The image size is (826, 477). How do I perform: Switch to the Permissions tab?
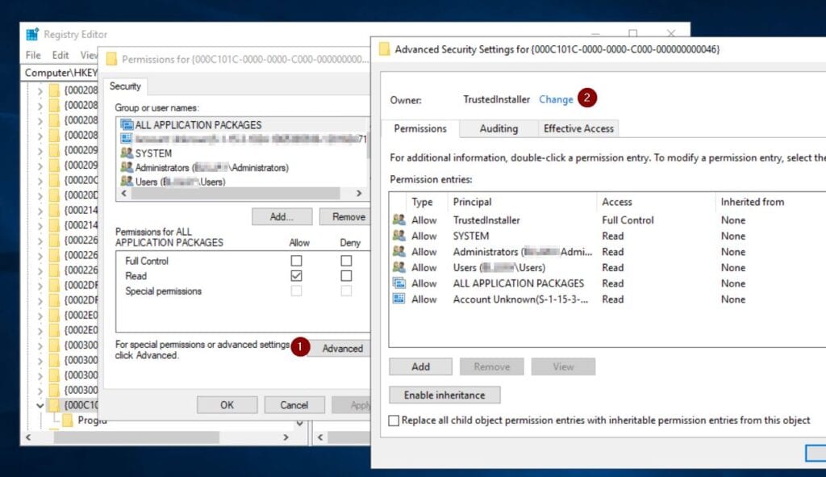click(419, 128)
